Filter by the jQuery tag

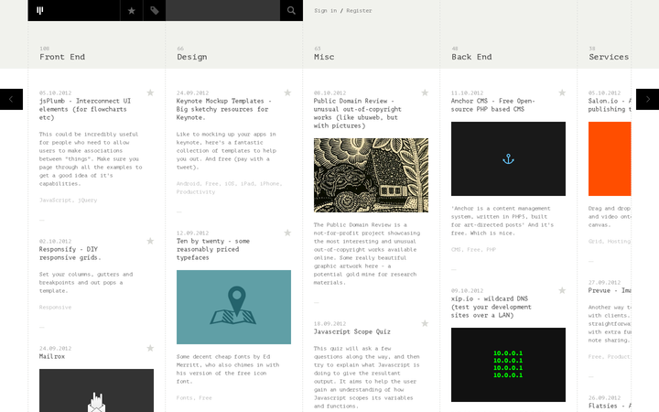tap(88, 201)
